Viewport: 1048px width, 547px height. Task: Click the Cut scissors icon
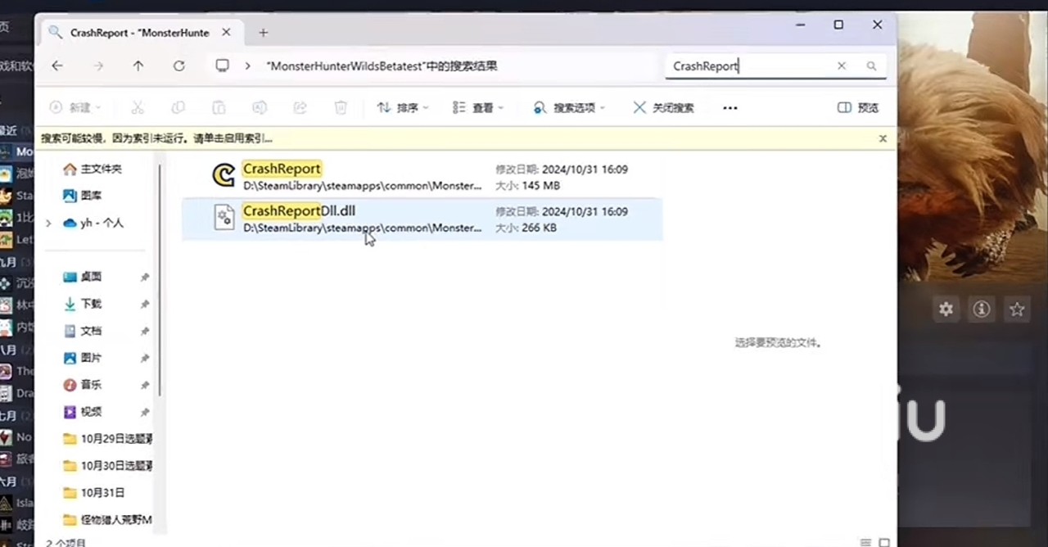click(x=138, y=108)
